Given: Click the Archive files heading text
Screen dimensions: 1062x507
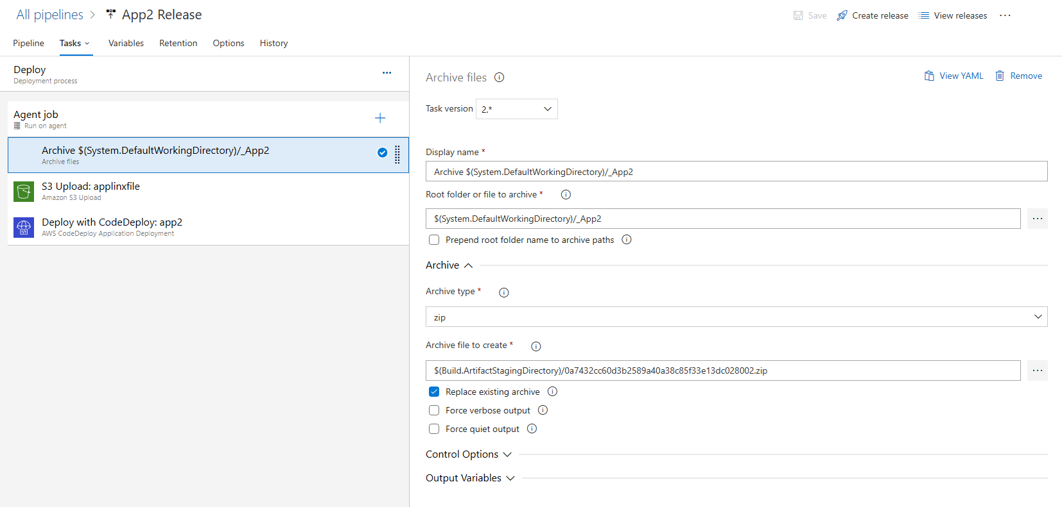Looking at the screenshot, I should click(457, 78).
